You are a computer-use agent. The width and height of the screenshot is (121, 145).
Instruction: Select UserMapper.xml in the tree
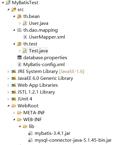(x=47, y=37)
